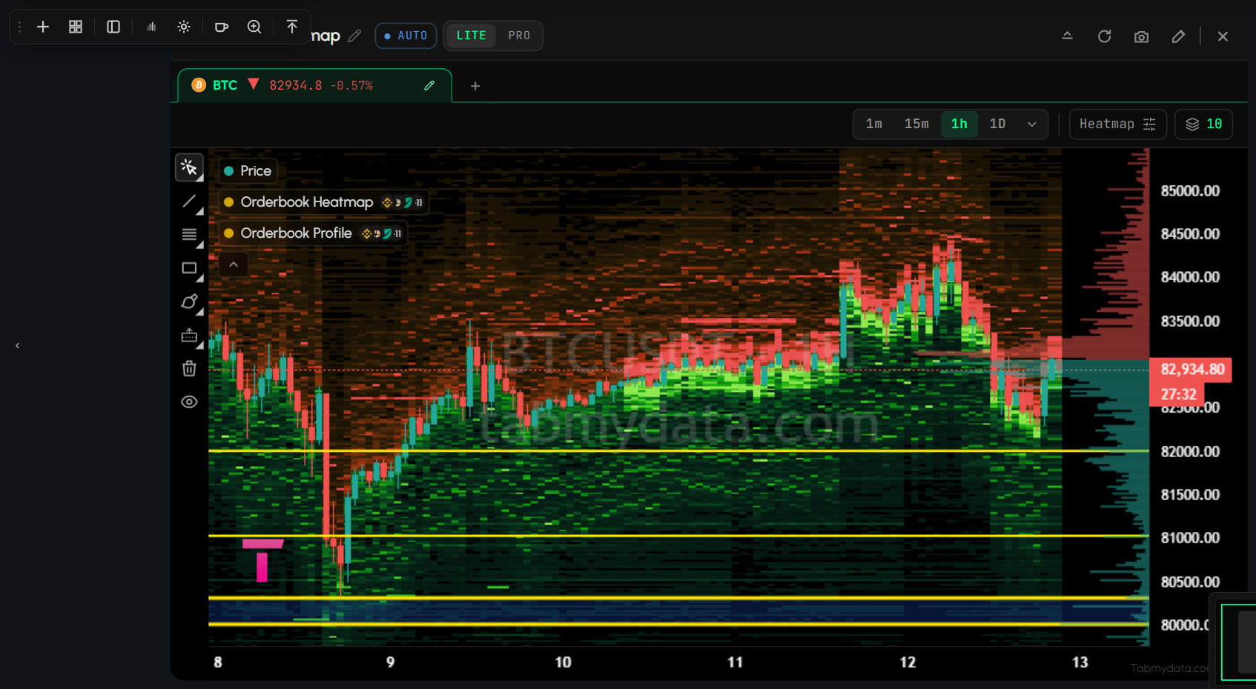The image size is (1256, 689).
Task: Expand the timeframe dropdown chevron
Action: coord(1032,124)
